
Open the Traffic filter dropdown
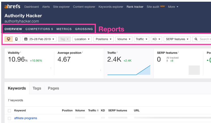[142, 39]
